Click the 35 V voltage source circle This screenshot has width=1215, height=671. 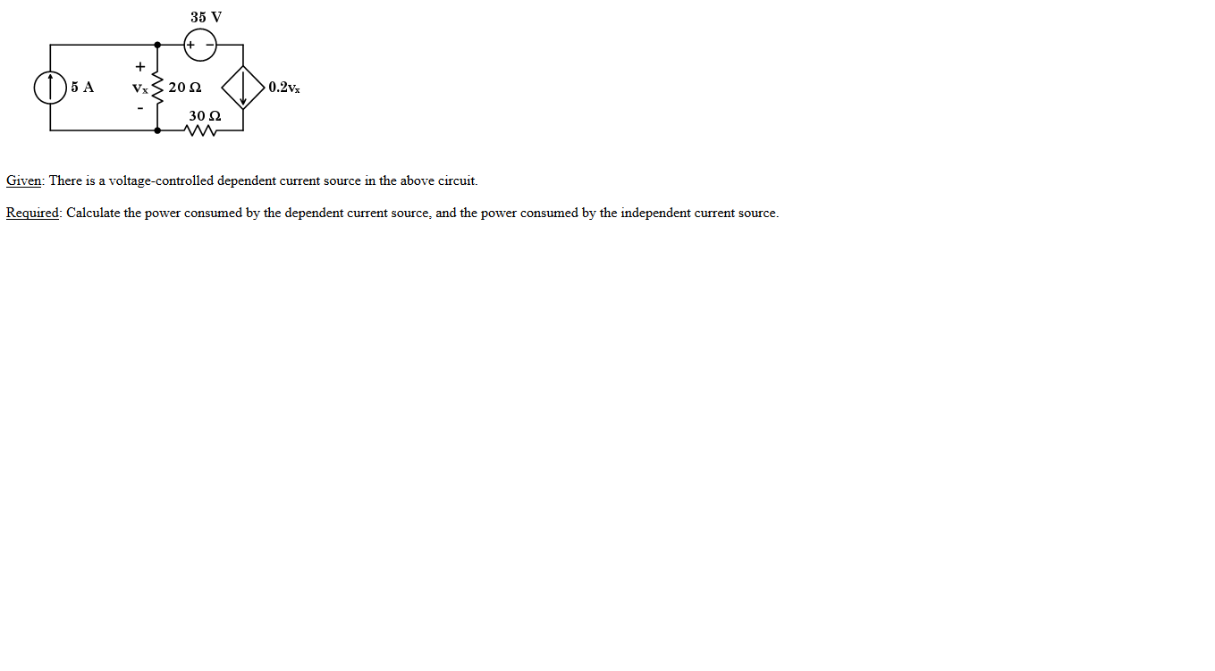[200, 45]
